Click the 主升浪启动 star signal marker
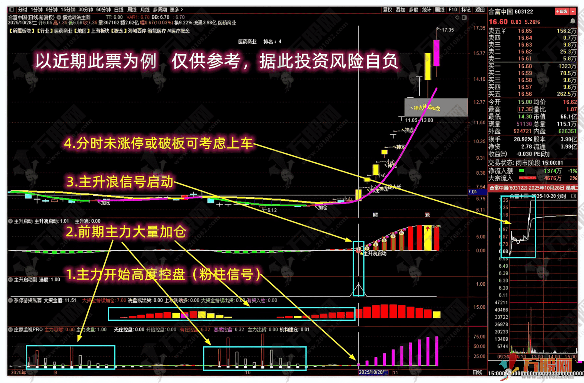The height and width of the screenshot is (383, 584). point(361,254)
